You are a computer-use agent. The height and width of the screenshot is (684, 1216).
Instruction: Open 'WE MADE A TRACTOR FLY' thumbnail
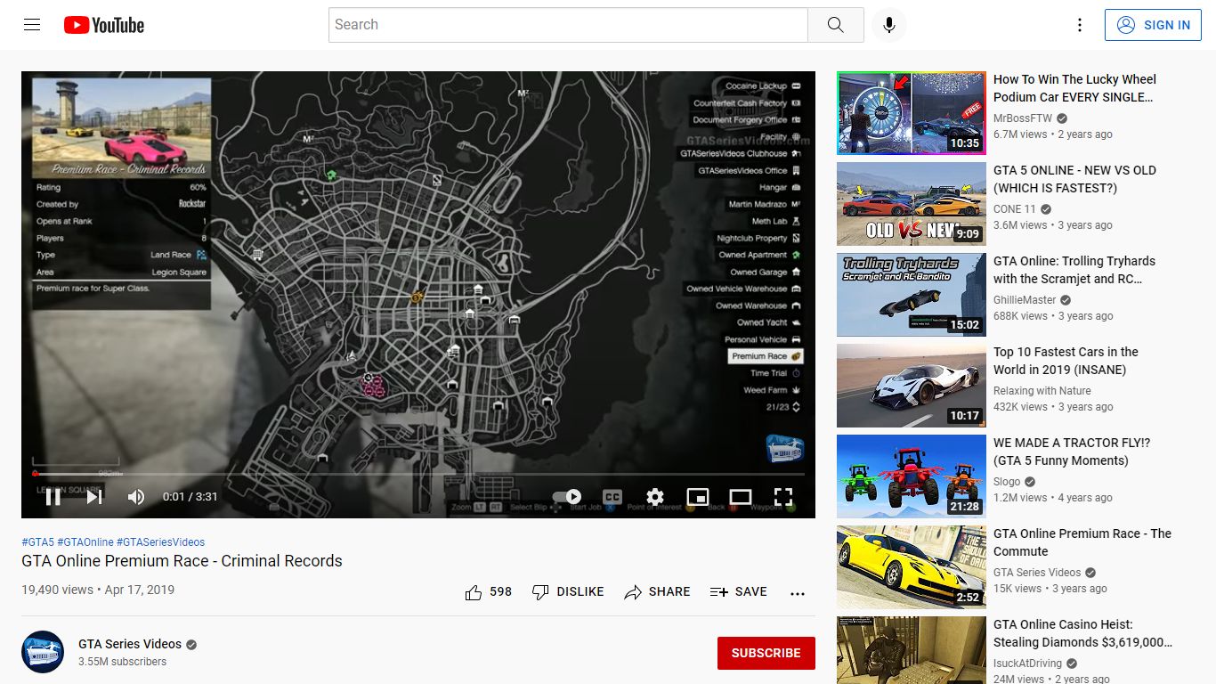point(912,476)
